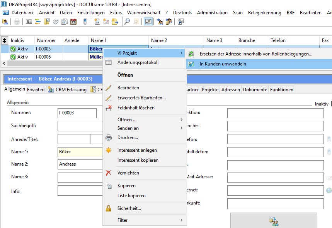
Task: Click the colored bars toolbar icon
Action: pos(38,22)
